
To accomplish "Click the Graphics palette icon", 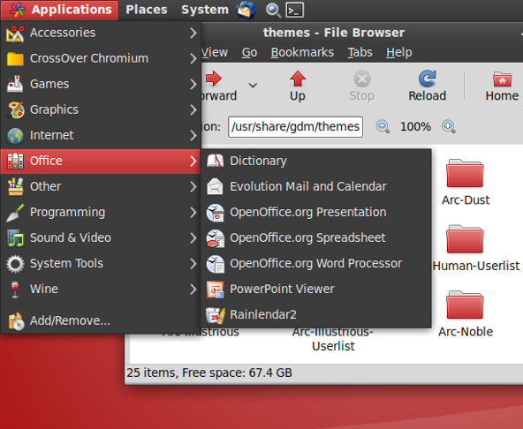I will [x=16, y=110].
